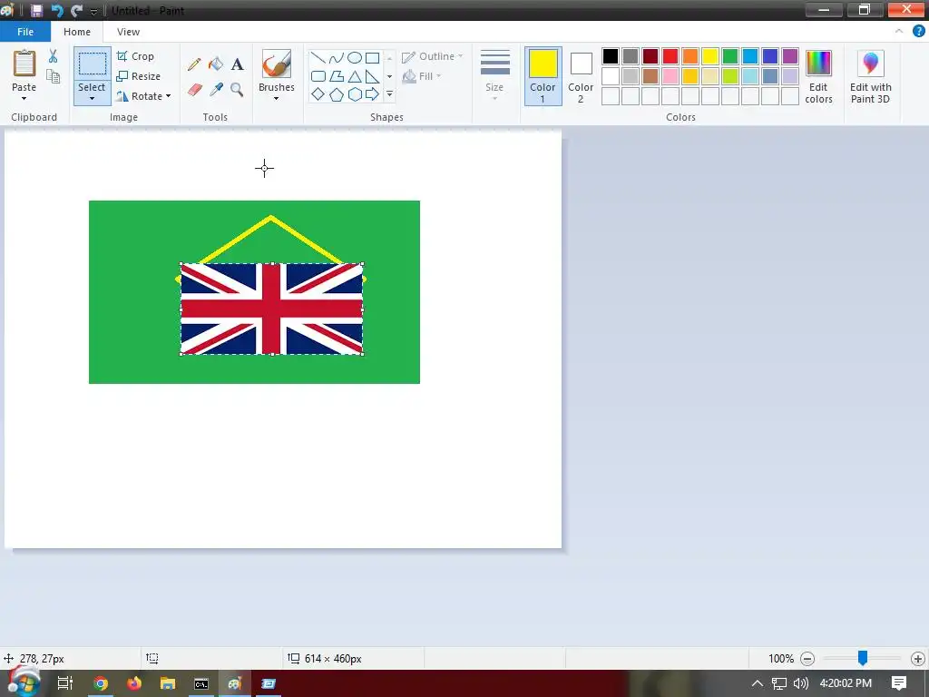
Task: Click the Cut scissors icon
Action: pyautogui.click(x=53, y=56)
